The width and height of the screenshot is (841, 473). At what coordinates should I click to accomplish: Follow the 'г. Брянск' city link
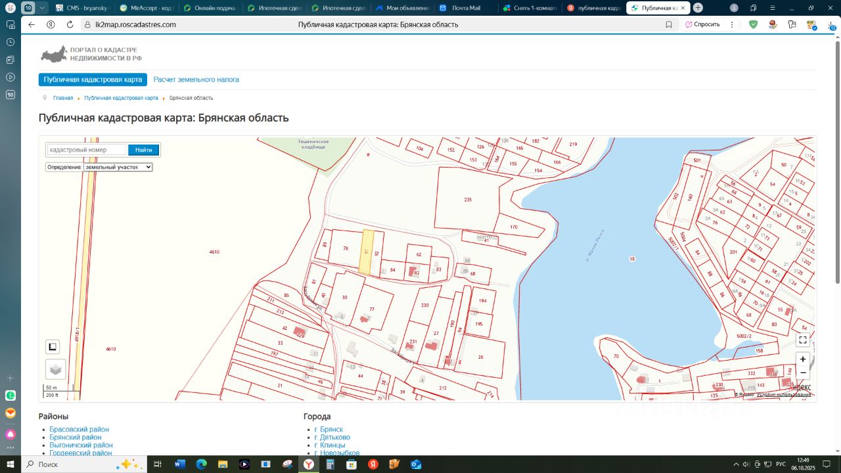[331, 430]
